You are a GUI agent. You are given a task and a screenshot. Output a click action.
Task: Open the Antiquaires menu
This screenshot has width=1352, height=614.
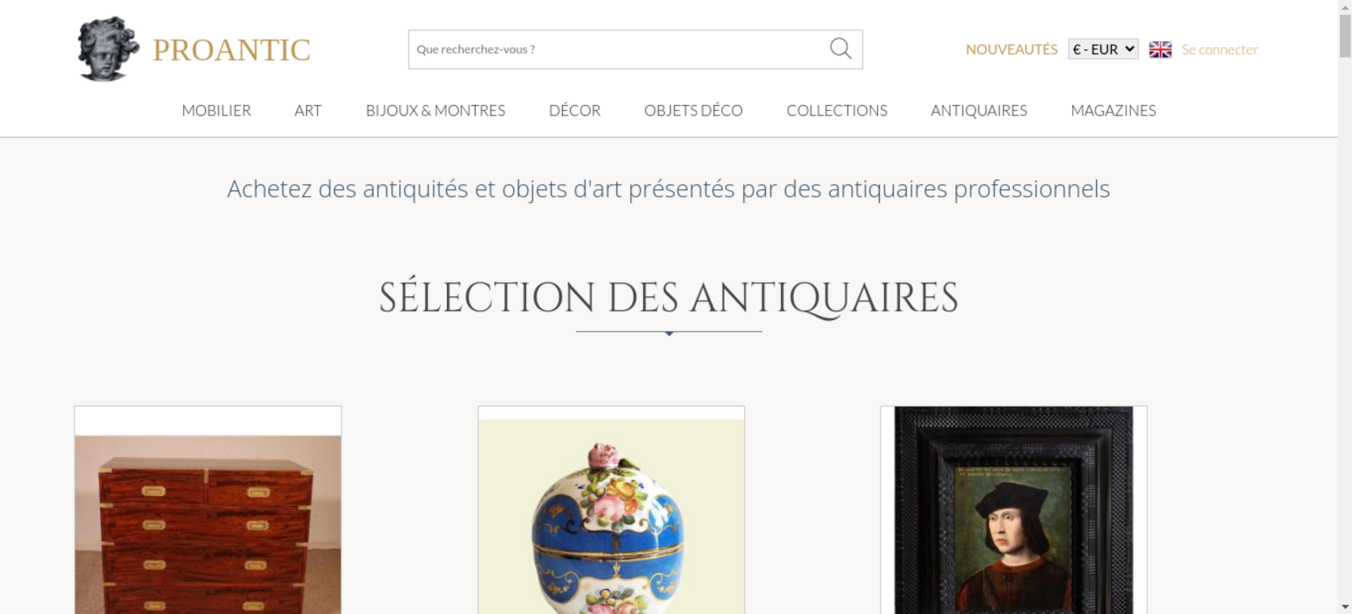pyautogui.click(x=979, y=110)
